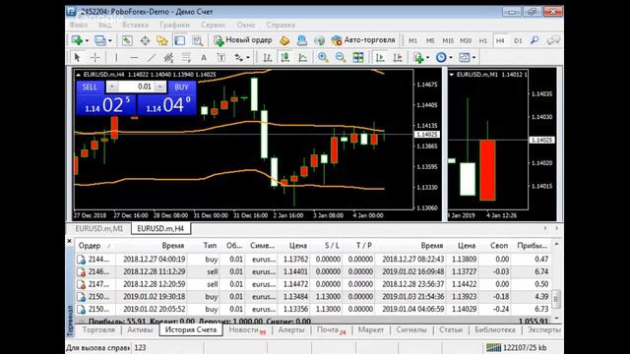Toggle the Data Window crosshair-circle icon
Screen dimensions: 630x354
(x=145, y=40)
